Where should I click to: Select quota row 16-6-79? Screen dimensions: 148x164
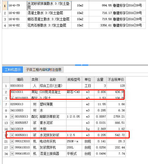point(74,6)
